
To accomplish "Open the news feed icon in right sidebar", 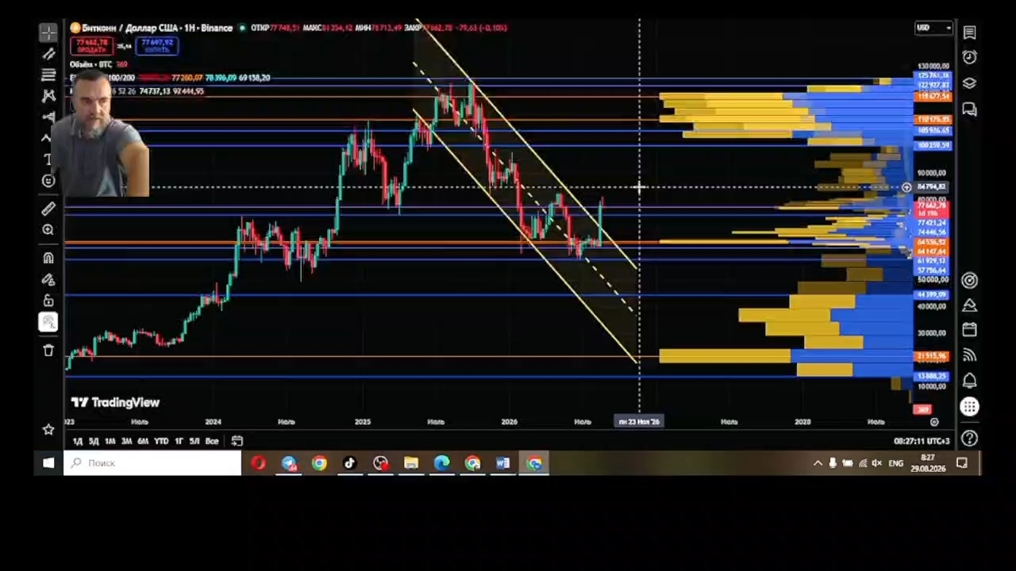I will pos(969,355).
